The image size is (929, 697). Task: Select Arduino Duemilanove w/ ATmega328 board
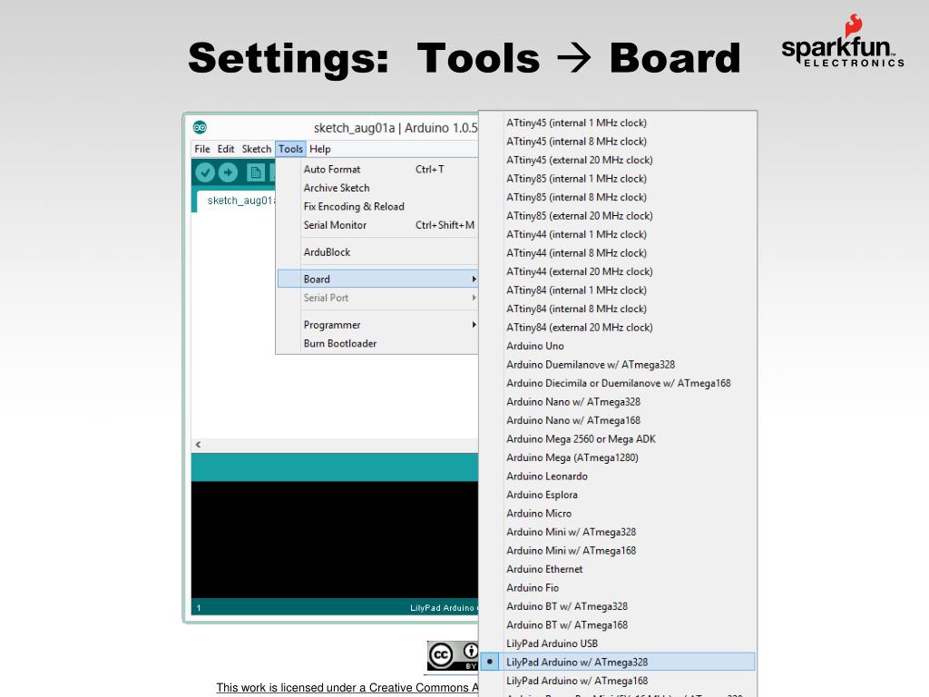coord(618,365)
